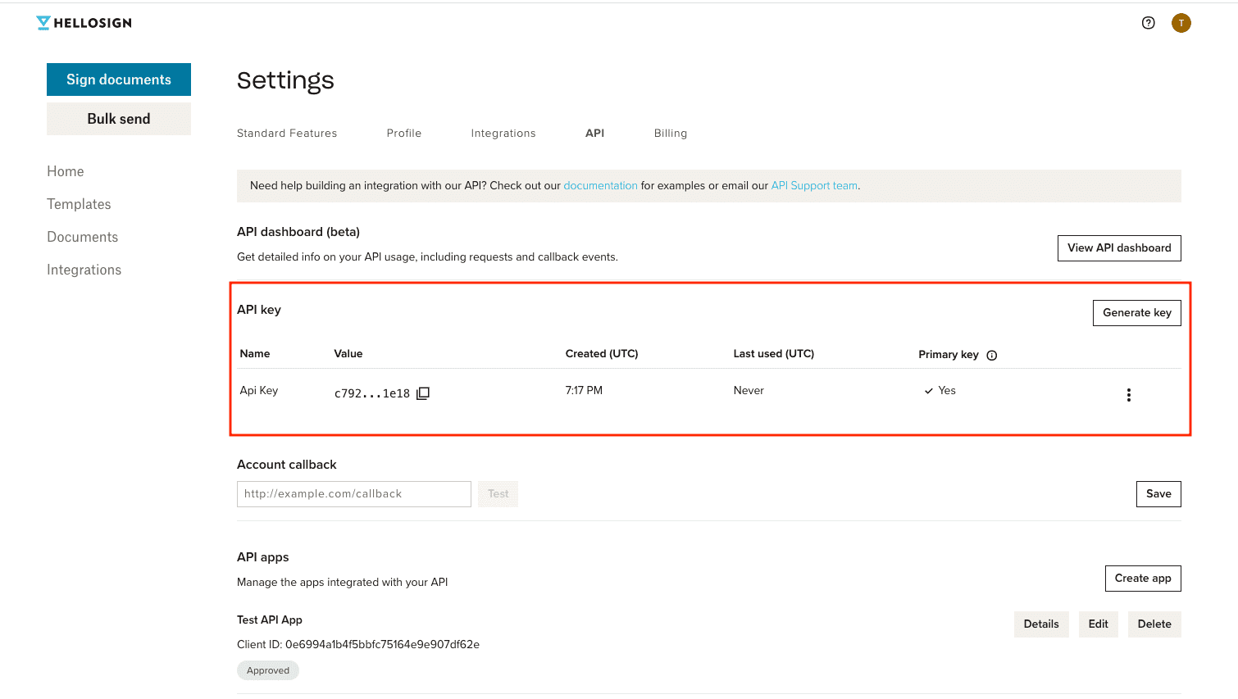Delete the Test API App

pyautogui.click(x=1154, y=624)
